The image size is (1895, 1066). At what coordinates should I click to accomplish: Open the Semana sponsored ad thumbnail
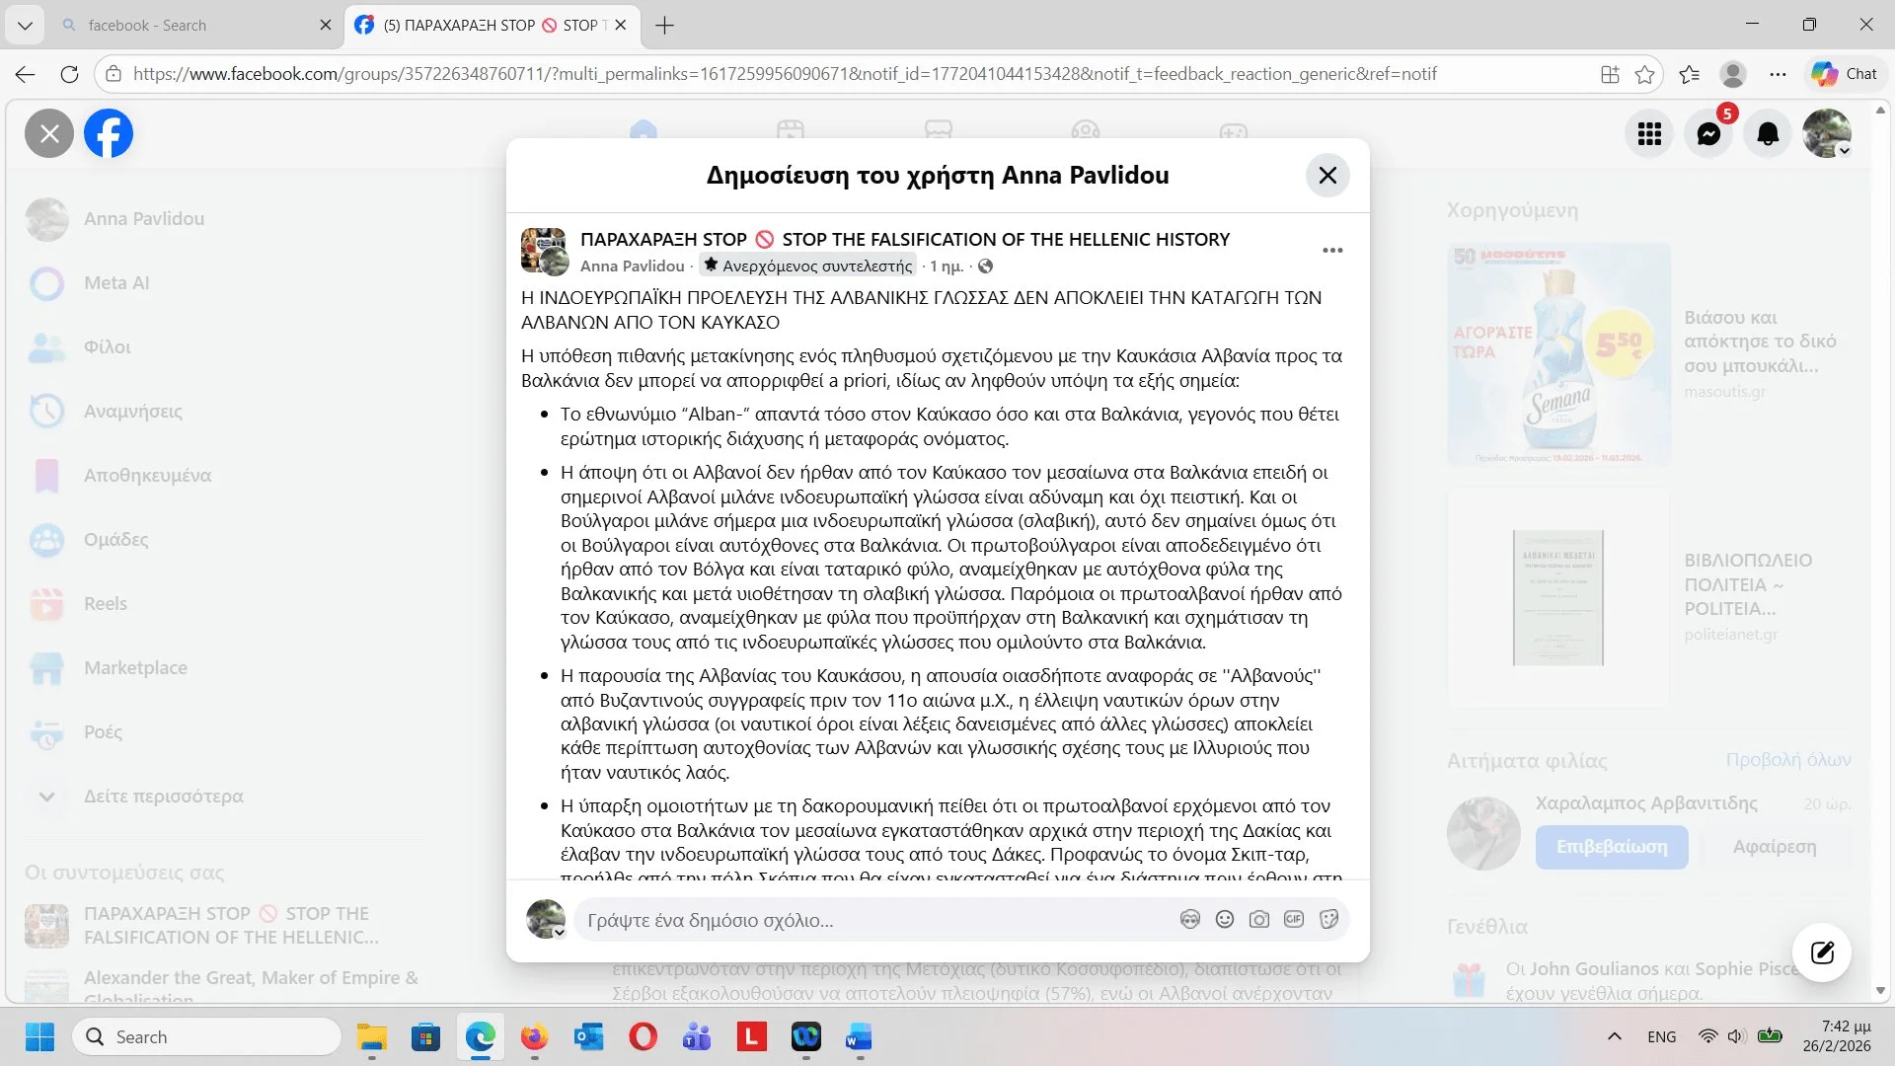point(1558,354)
